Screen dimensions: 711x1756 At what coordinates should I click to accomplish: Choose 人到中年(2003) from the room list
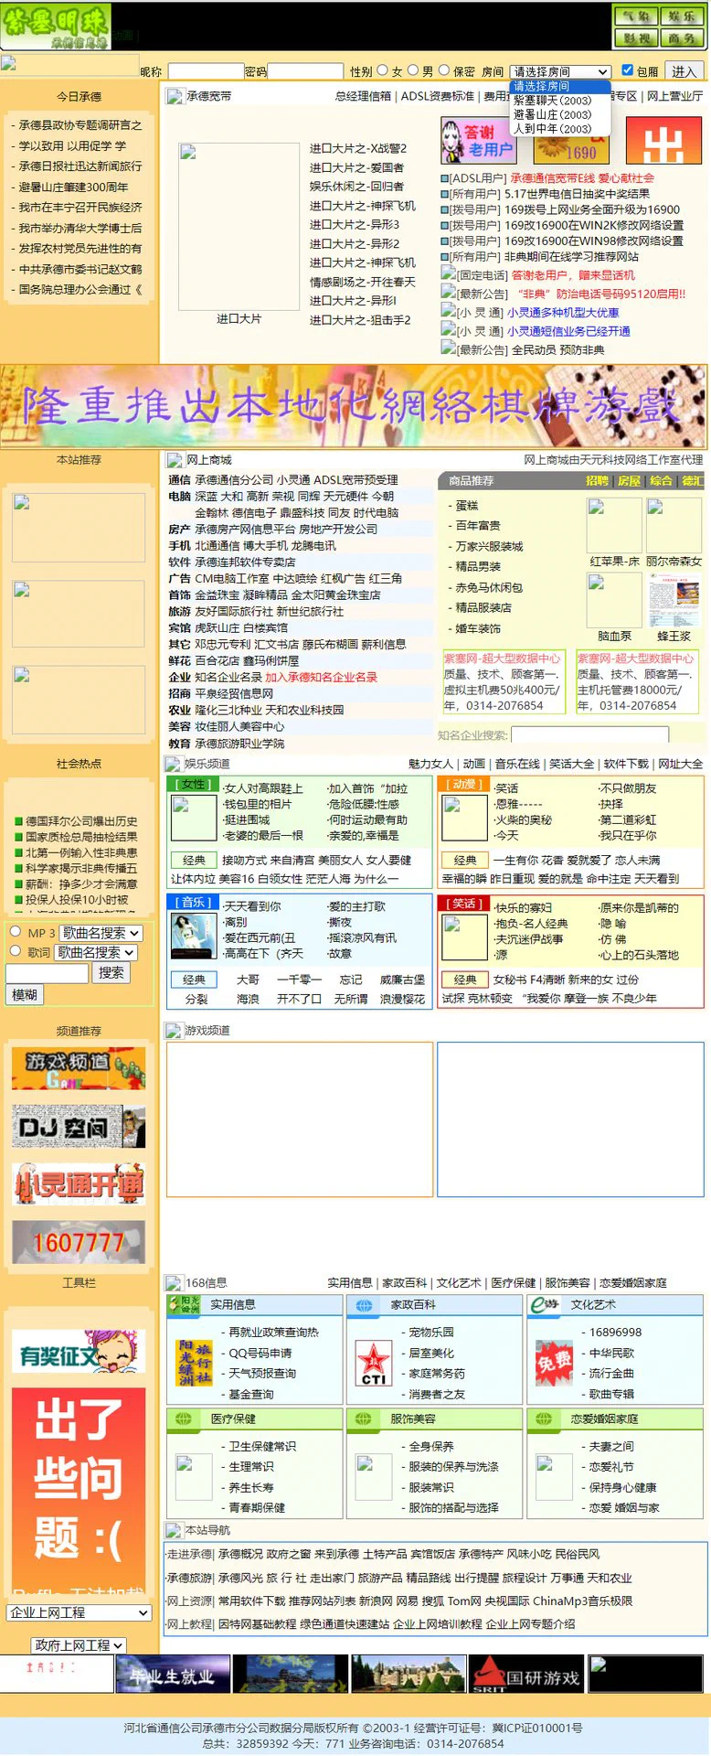[552, 128]
